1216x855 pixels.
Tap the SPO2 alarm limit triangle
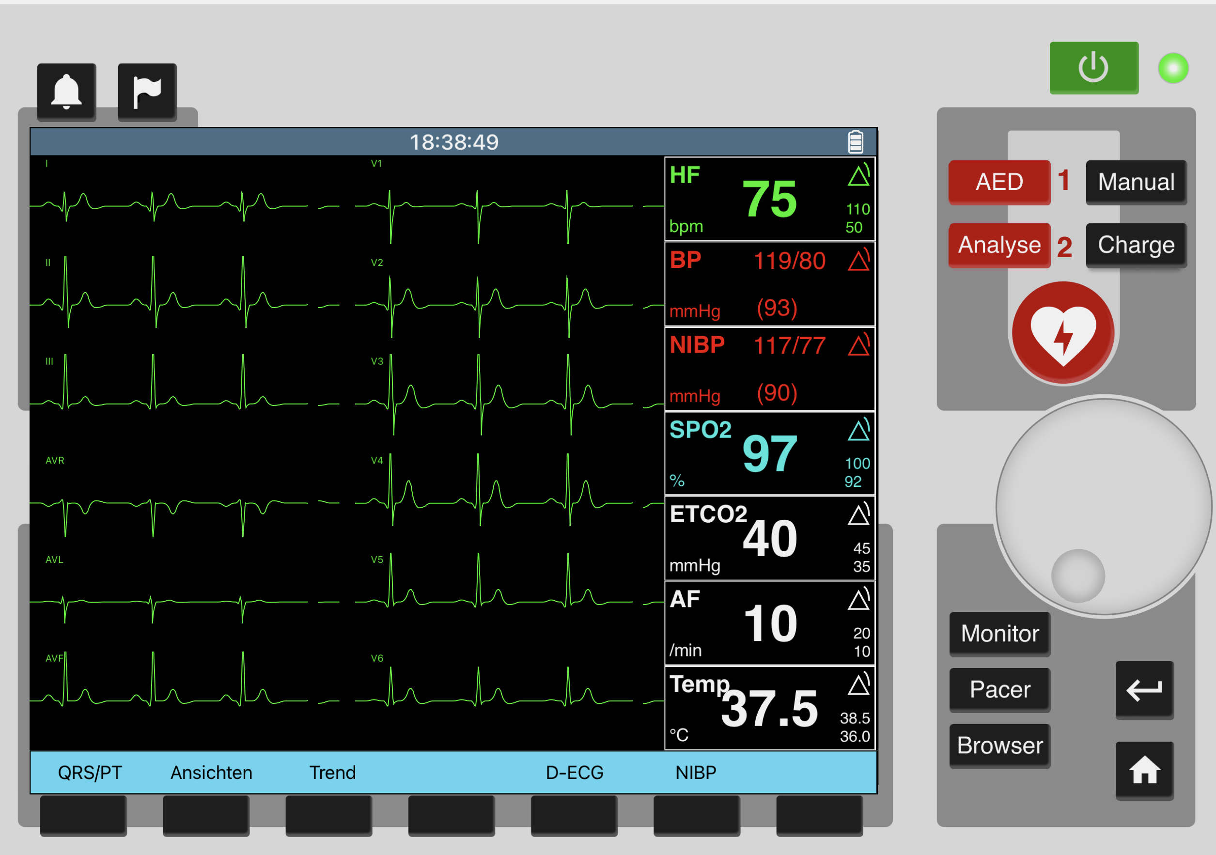[x=858, y=429]
